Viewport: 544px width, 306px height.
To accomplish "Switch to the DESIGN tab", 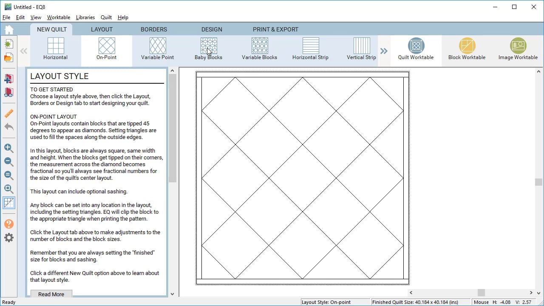I will click(212, 29).
